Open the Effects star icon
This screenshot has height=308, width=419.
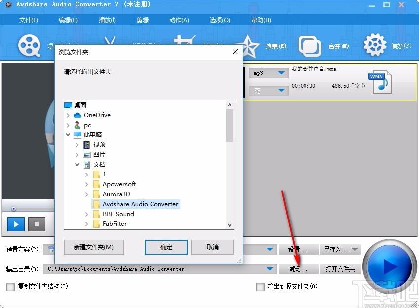pyautogui.click(x=249, y=47)
